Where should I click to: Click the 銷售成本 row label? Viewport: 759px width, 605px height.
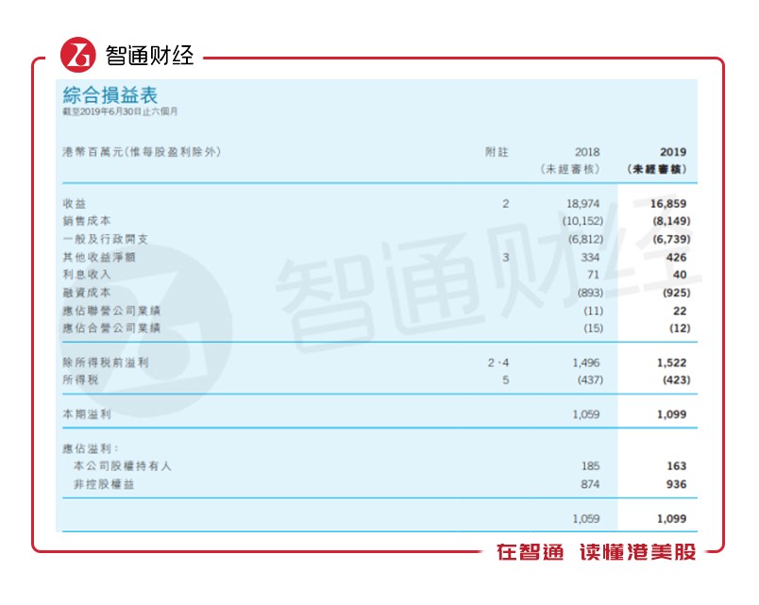coord(85,220)
